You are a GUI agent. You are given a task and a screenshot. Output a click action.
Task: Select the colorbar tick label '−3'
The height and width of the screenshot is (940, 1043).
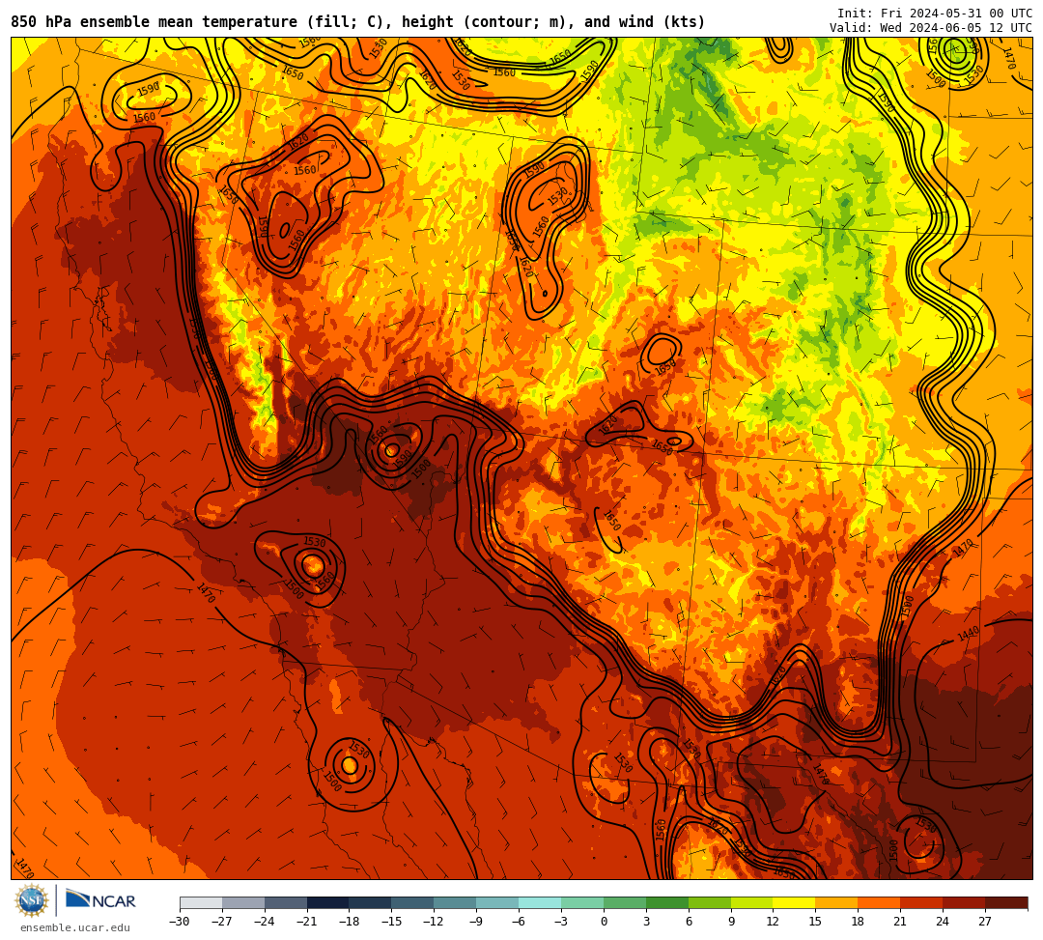[x=561, y=922]
